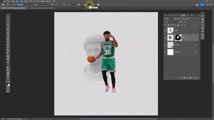Screen dimensions: 214x120
Task: Swap foreground and background colors icon
Action: click(x=9, y=82)
